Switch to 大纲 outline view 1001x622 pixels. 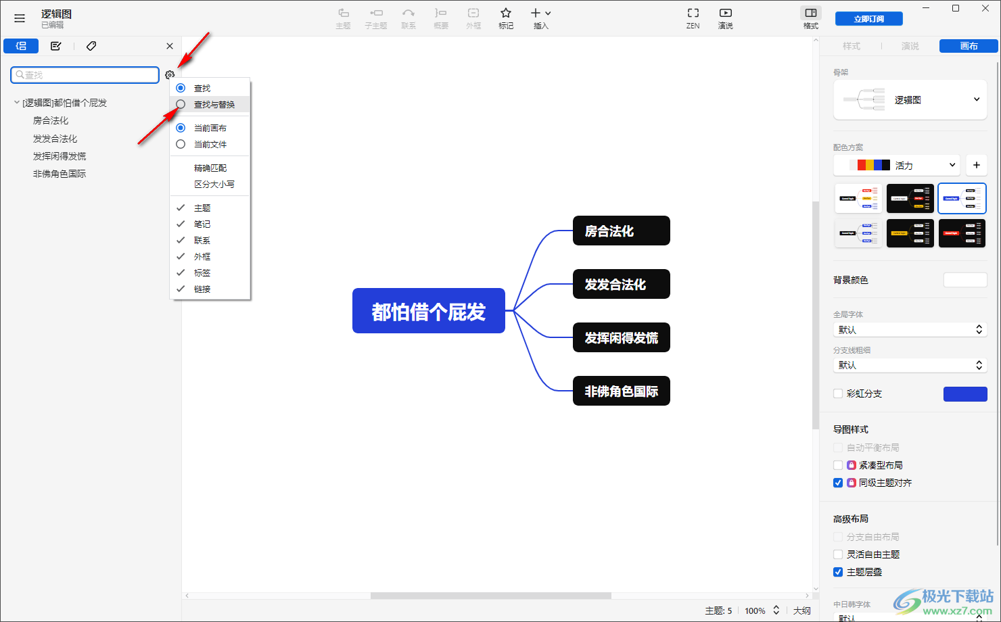click(802, 611)
